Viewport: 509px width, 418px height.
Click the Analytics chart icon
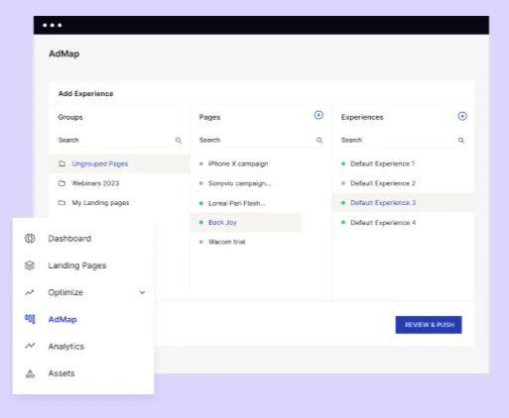[x=30, y=346]
